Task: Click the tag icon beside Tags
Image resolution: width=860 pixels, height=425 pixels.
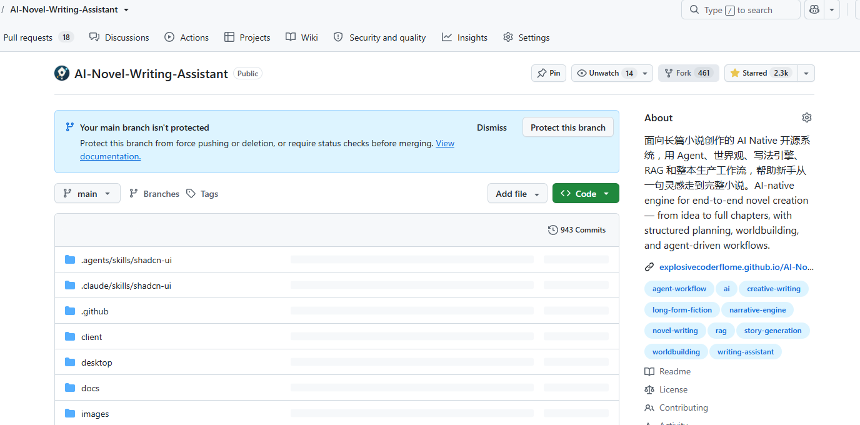Action: [191, 194]
